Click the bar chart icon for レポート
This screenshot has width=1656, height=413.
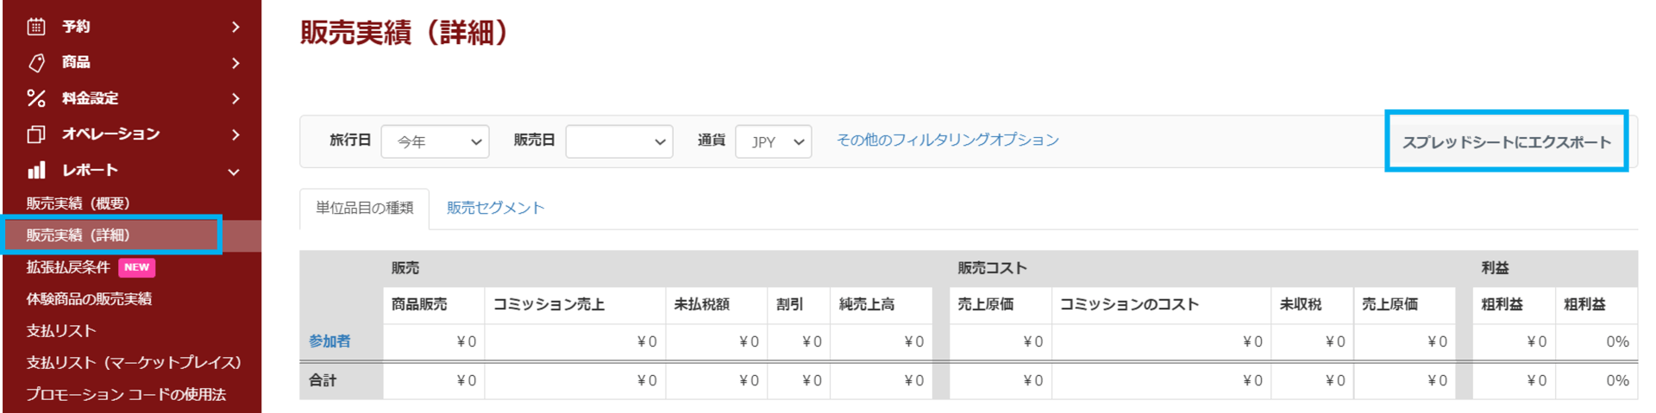[36, 171]
